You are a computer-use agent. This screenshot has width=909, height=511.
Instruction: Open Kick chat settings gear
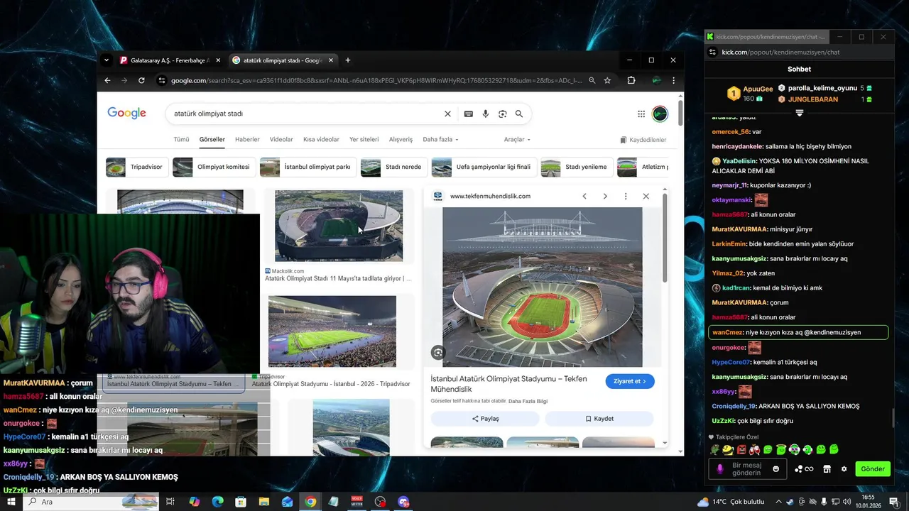(x=844, y=468)
